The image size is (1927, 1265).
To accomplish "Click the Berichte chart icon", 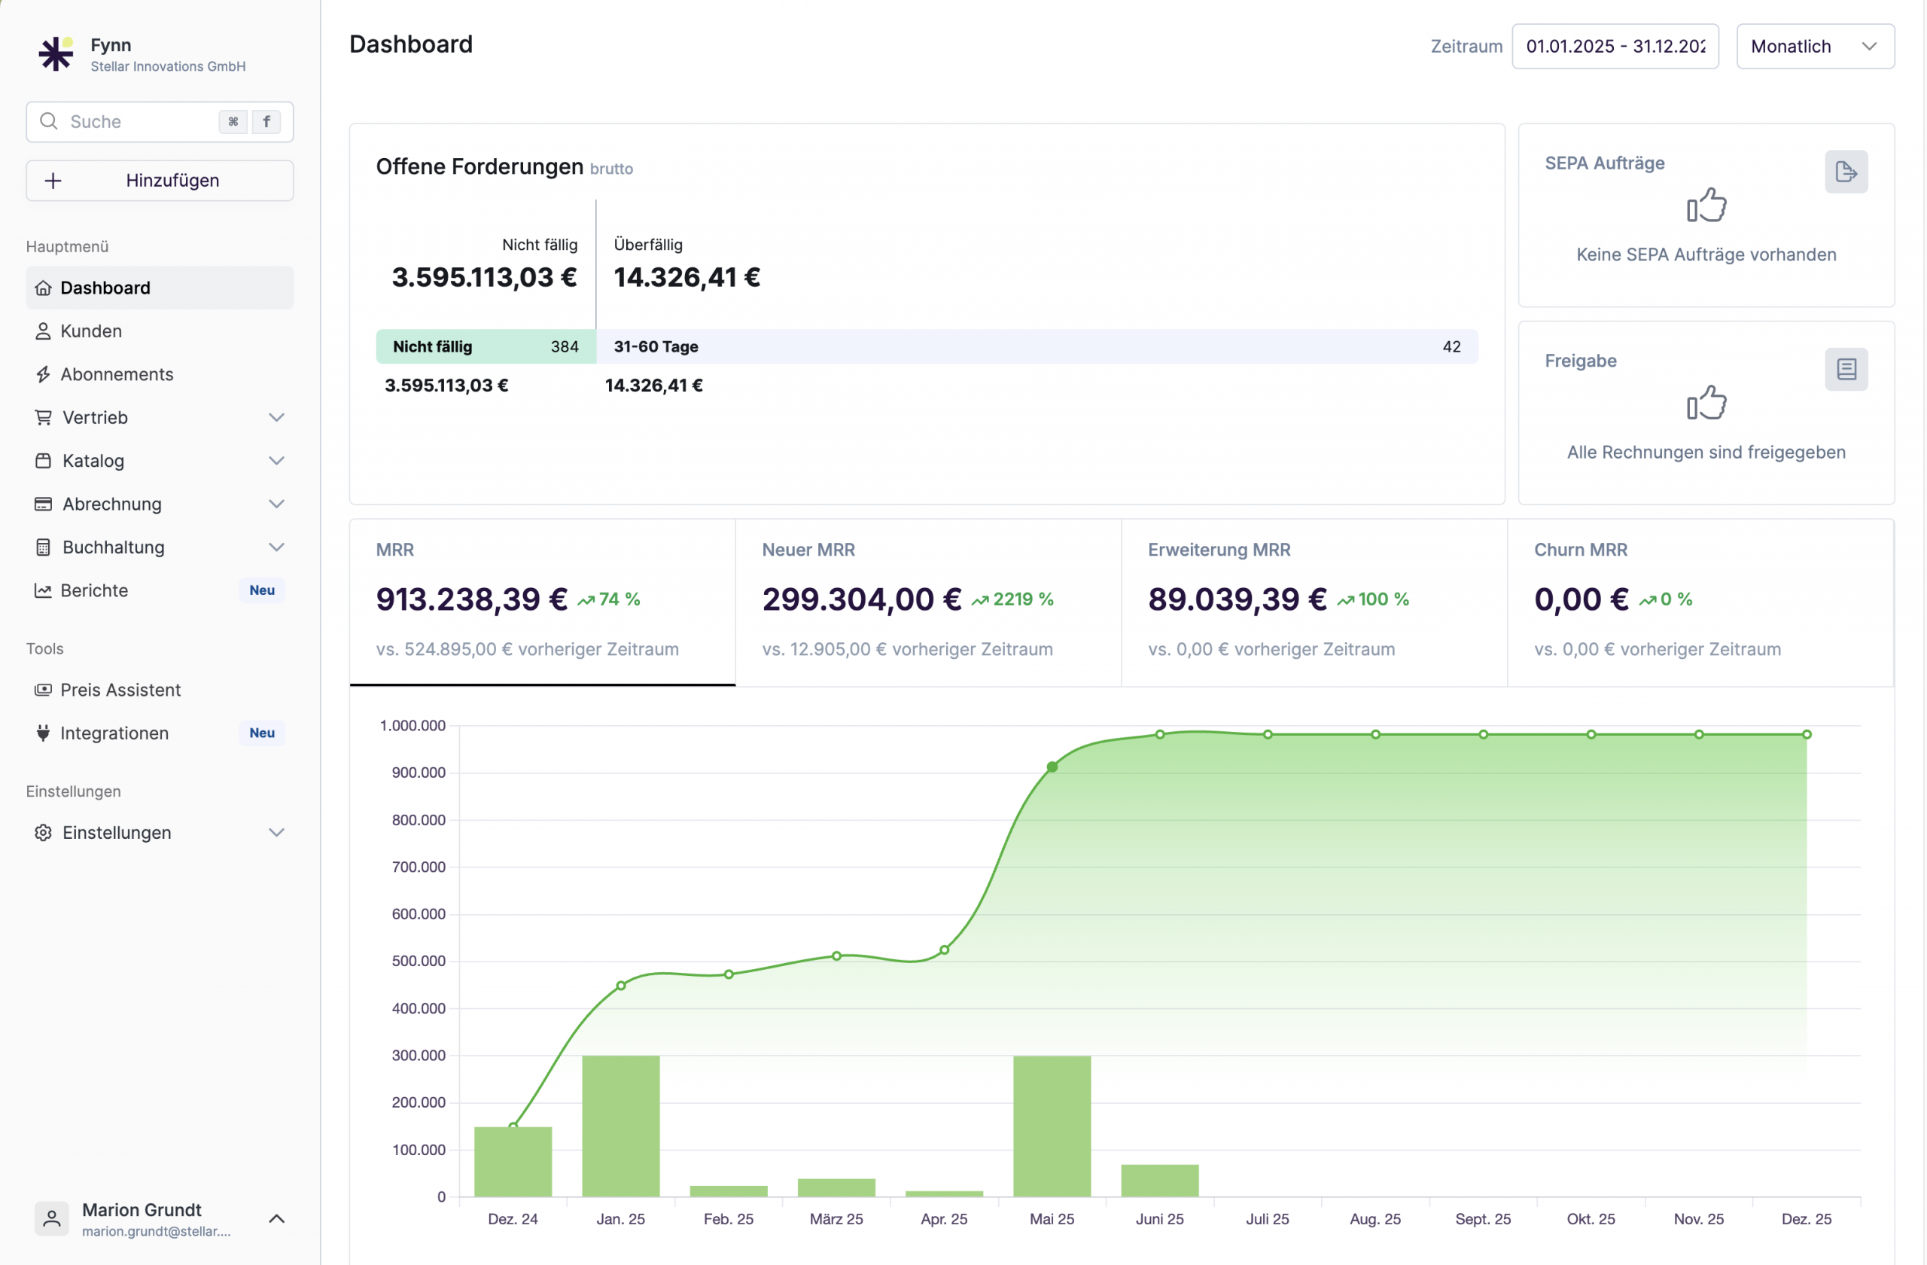I will (43, 590).
